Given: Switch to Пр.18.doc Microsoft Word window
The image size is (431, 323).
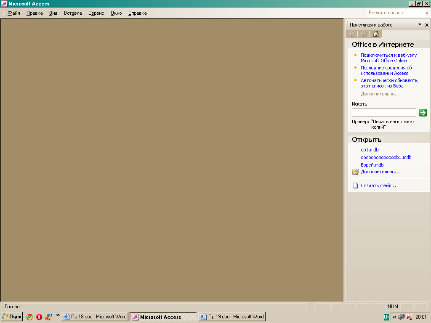Looking at the screenshot, I should [x=95, y=317].
